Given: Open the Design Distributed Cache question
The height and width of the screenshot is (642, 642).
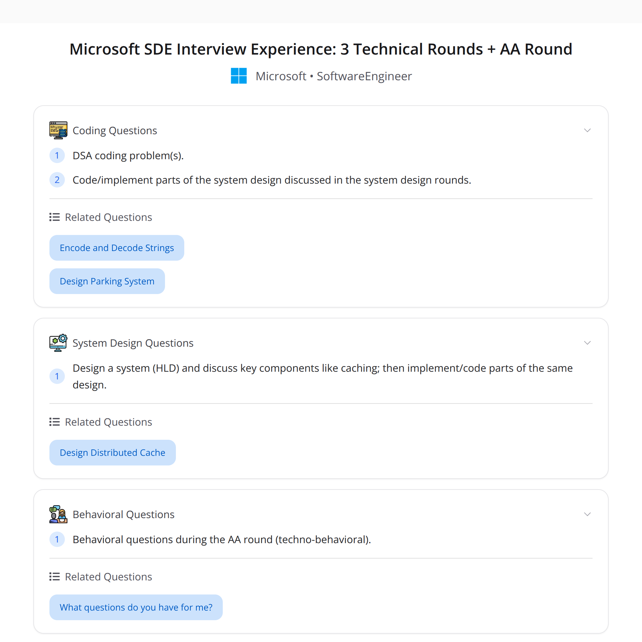Looking at the screenshot, I should [112, 453].
